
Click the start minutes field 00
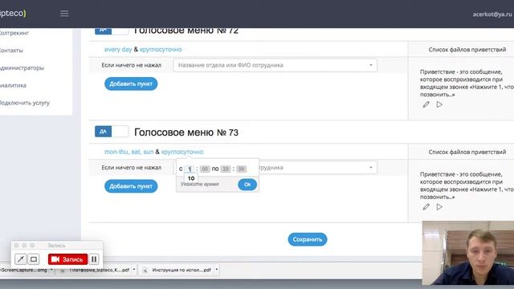205,169
